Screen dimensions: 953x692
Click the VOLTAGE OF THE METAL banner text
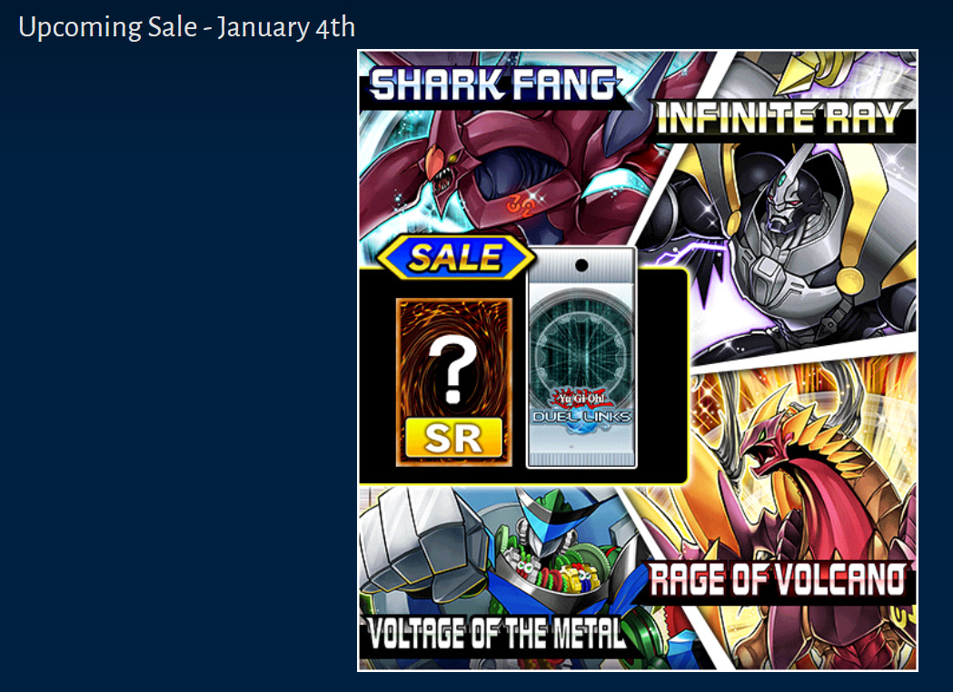(496, 634)
